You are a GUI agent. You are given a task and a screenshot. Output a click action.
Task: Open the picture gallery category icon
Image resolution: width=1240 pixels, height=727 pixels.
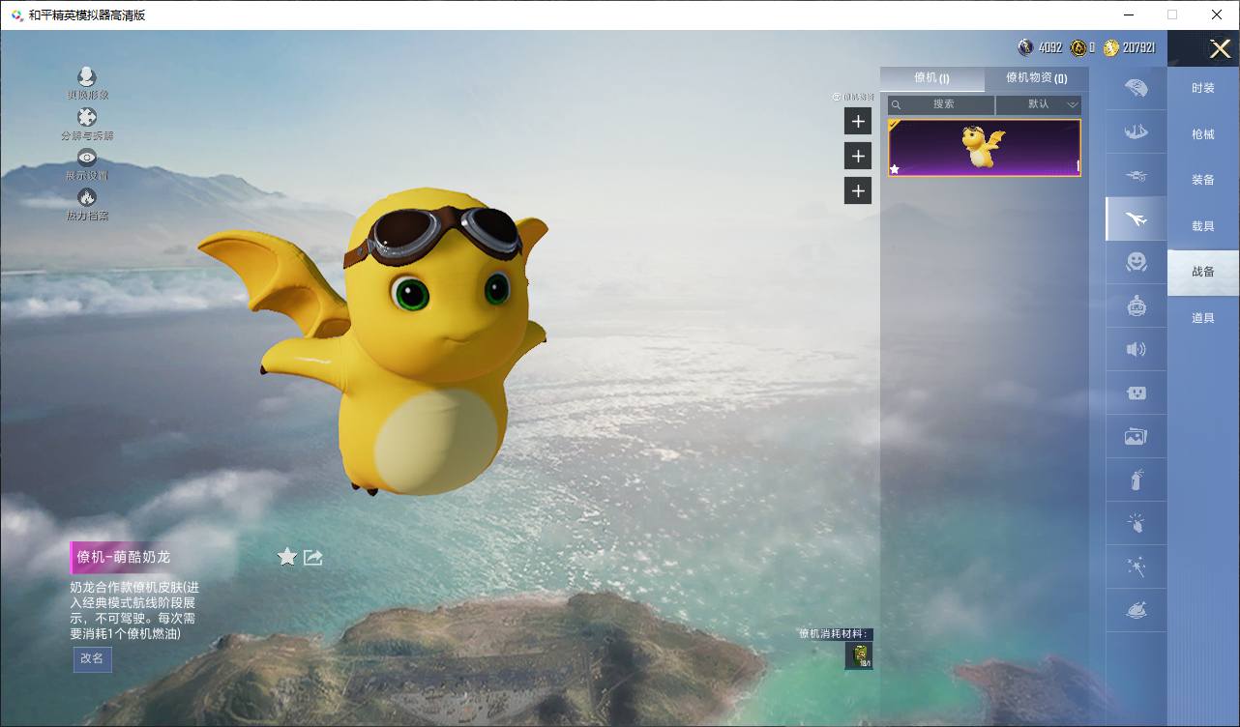[1137, 437]
